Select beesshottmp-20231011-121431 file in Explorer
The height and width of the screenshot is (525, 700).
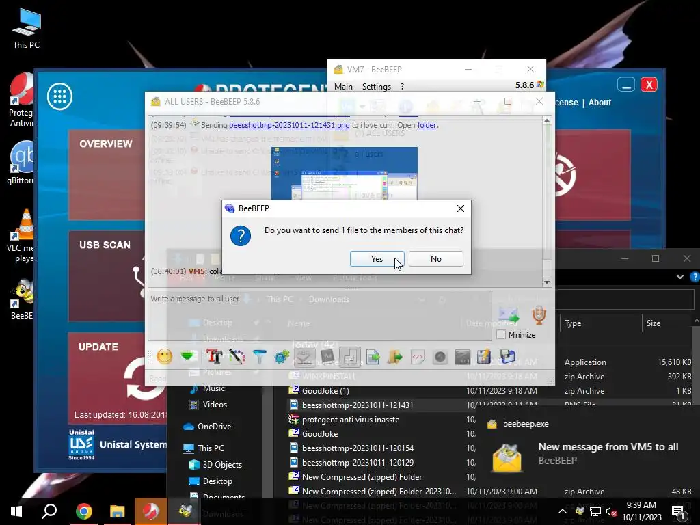click(358, 405)
